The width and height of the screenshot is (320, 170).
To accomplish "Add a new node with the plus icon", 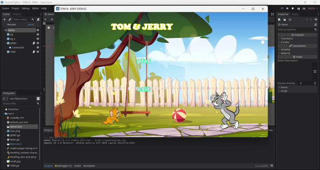I will click(x=4, y=20).
